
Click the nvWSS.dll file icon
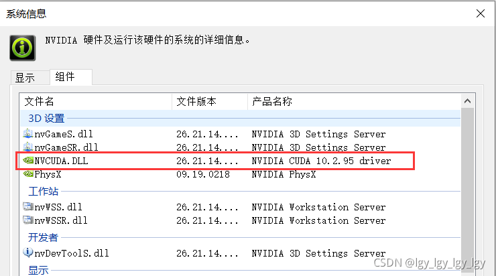pos(28,207)
